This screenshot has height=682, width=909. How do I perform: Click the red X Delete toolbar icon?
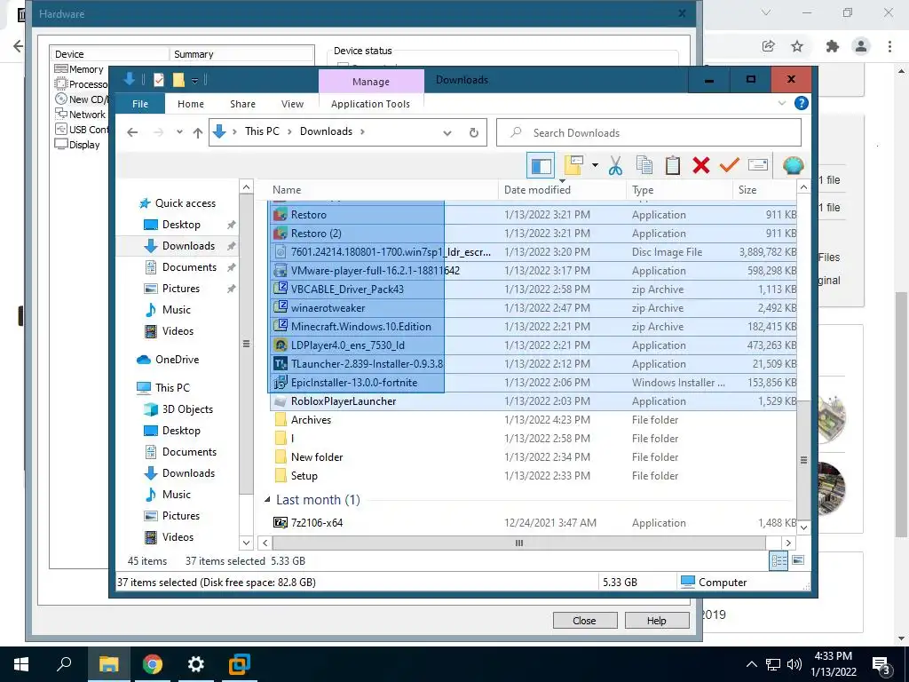coord(701,166)
